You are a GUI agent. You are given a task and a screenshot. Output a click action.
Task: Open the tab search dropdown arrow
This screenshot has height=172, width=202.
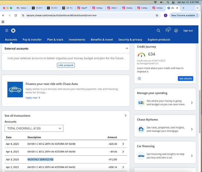coord(197,8)
